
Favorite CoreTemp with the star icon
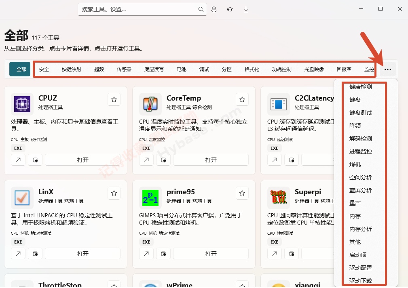click(242, 99)
